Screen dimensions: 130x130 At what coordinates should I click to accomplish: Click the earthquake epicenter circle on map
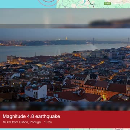click(49, 3)
